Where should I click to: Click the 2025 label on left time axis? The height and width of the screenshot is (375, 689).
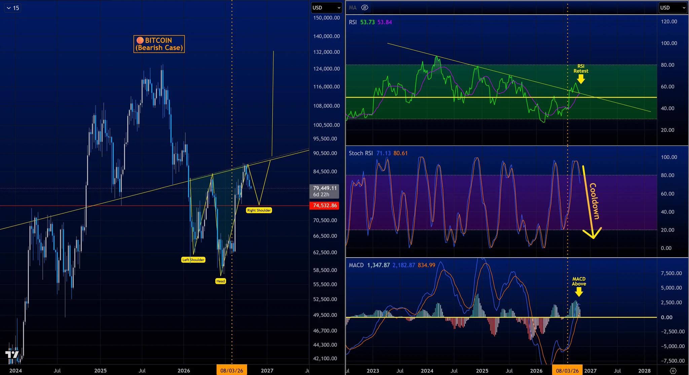[100, 371]
